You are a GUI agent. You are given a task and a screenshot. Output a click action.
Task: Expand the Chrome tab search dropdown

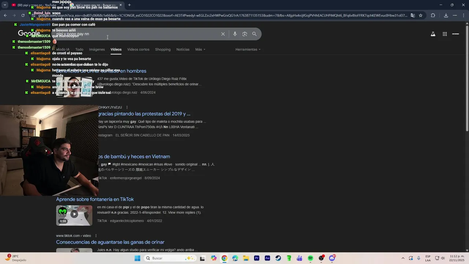pyautogui.click(x=5, y=5)
